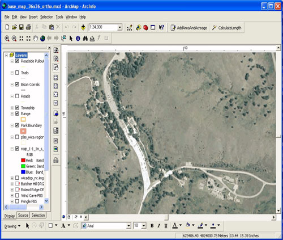Enable the Trails layer checkbox
This screenshot has width=283, height=240.
tap(17, 73)
